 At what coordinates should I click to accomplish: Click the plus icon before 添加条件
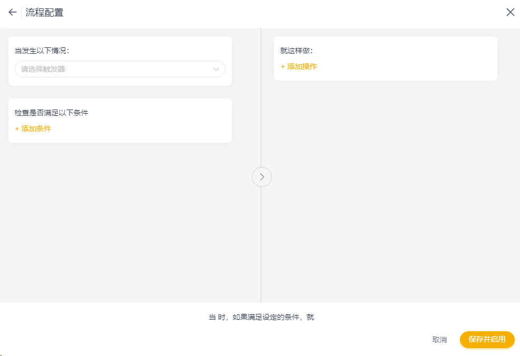[17, 128]
